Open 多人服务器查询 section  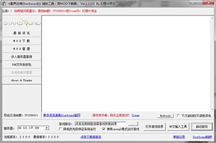[x=22, y=57]
